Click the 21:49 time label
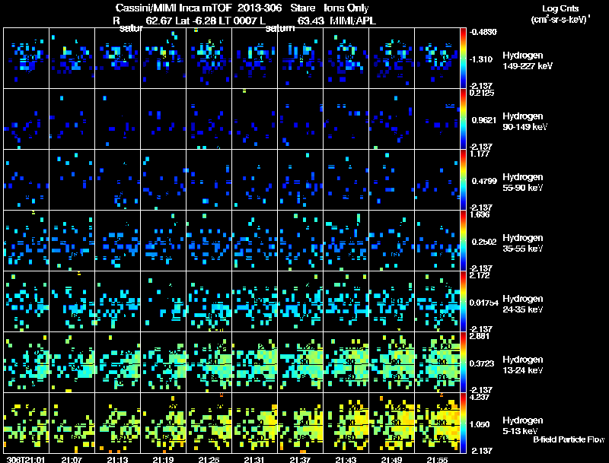The width and height of the screenshot is (609, 463). 391,459
